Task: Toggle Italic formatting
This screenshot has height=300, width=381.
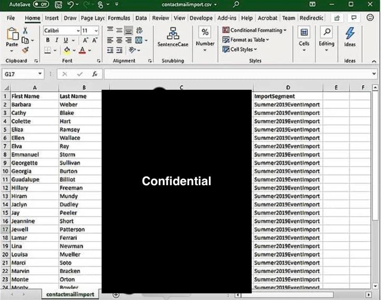Action: pos(56,40)
